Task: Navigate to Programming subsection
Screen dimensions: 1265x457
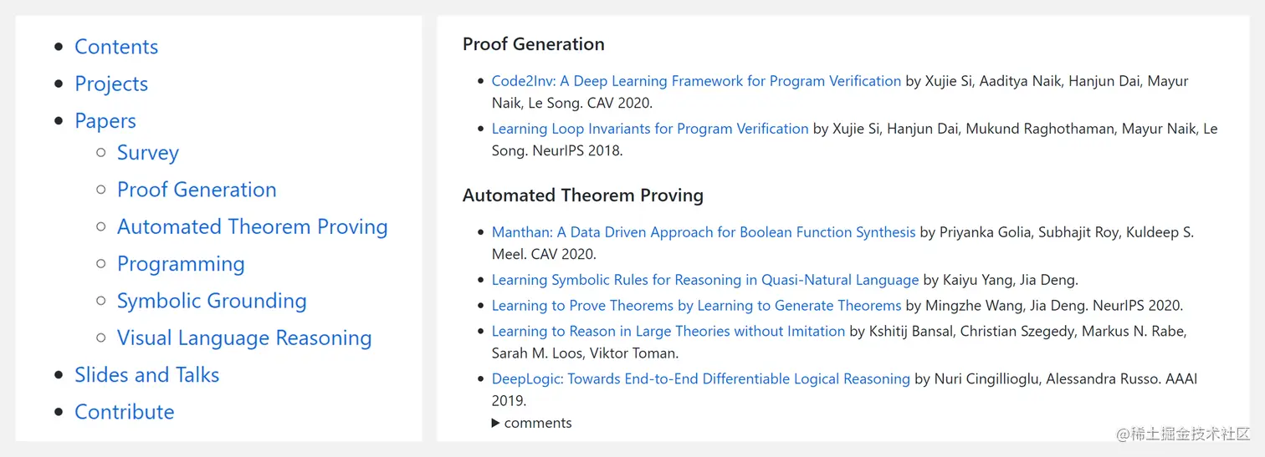Action: pyautogui.click(x=181, y=264)
